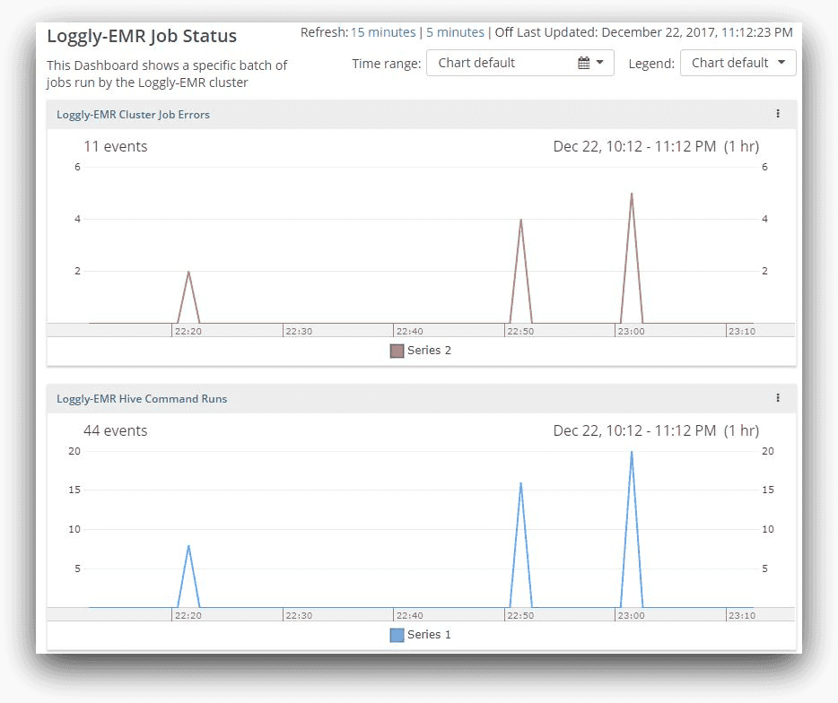This screenshot has width=838, height=703.
Task: Click Loggly-EMR Cluster Job Errors title
Action: pyautogui.click(x=133, y=115)
